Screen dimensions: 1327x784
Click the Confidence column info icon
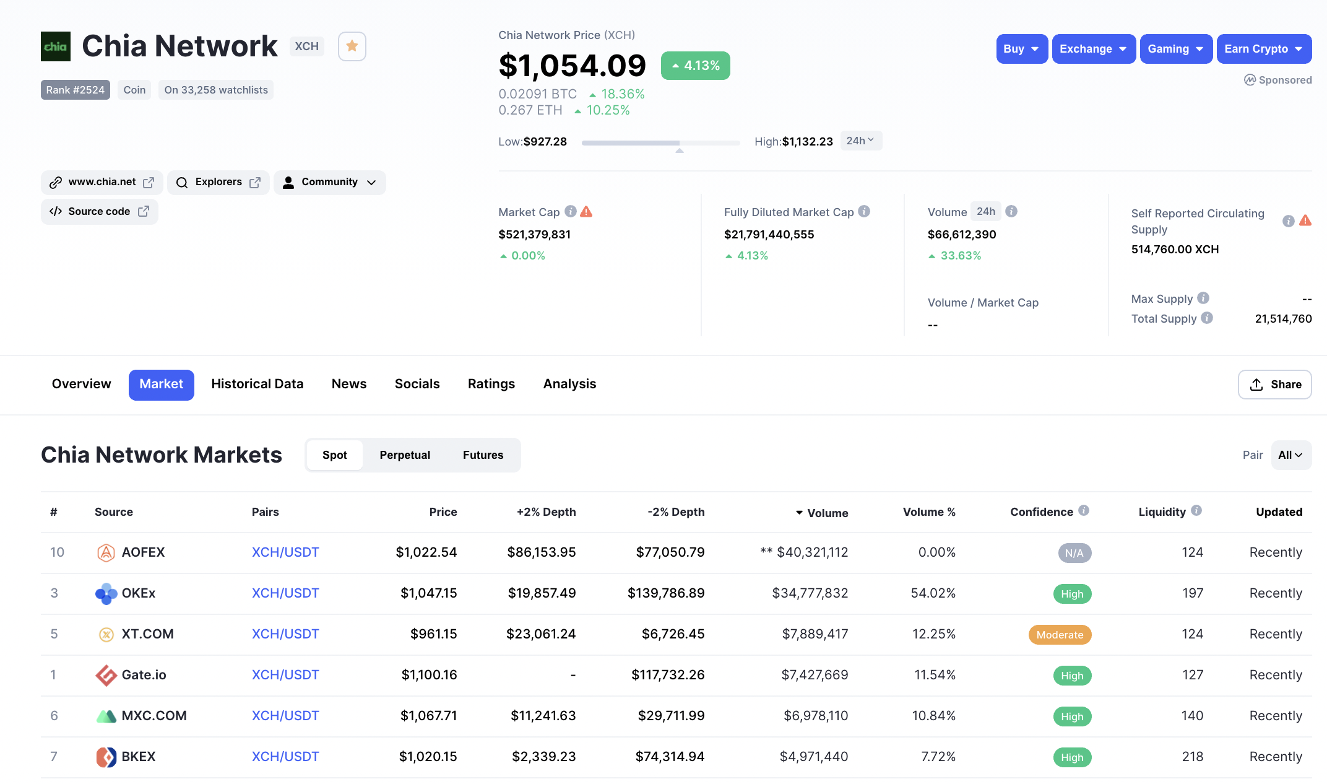pyautogui.click(x=1083, y=511)
